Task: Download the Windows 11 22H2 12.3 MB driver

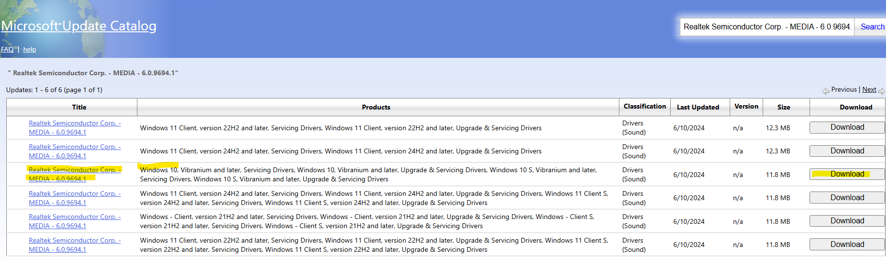Action: point(847,127)
